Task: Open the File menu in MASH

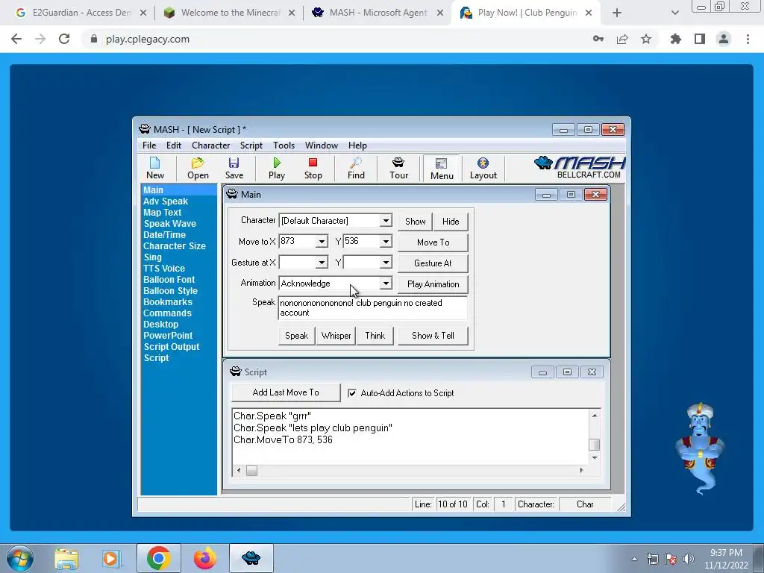Action: pos(149,145)
